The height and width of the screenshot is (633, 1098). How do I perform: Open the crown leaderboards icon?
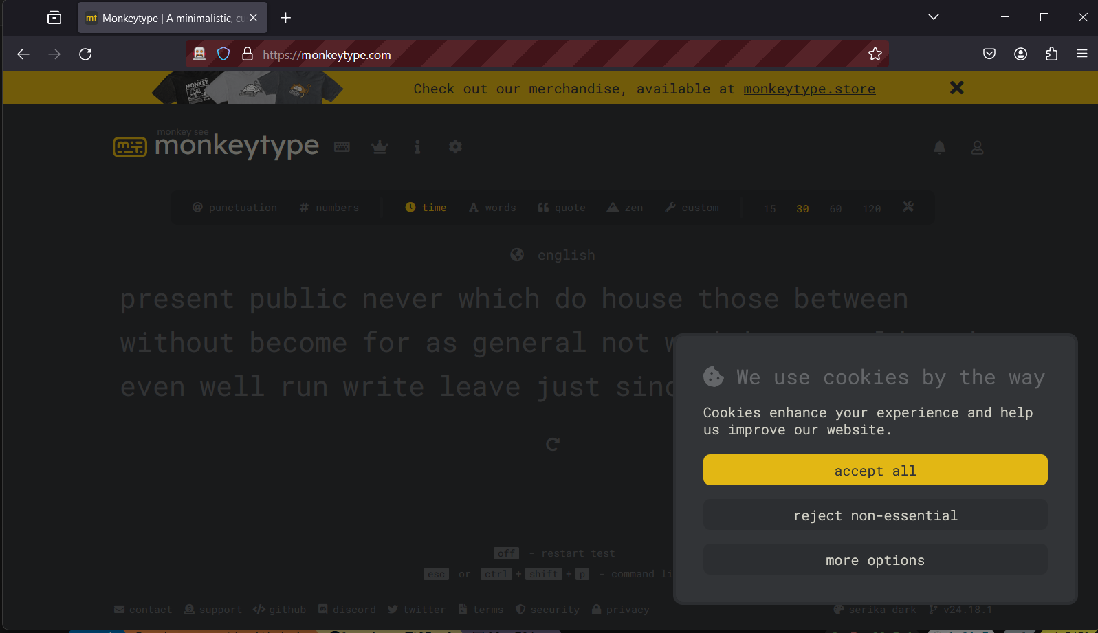coord(380,147)
